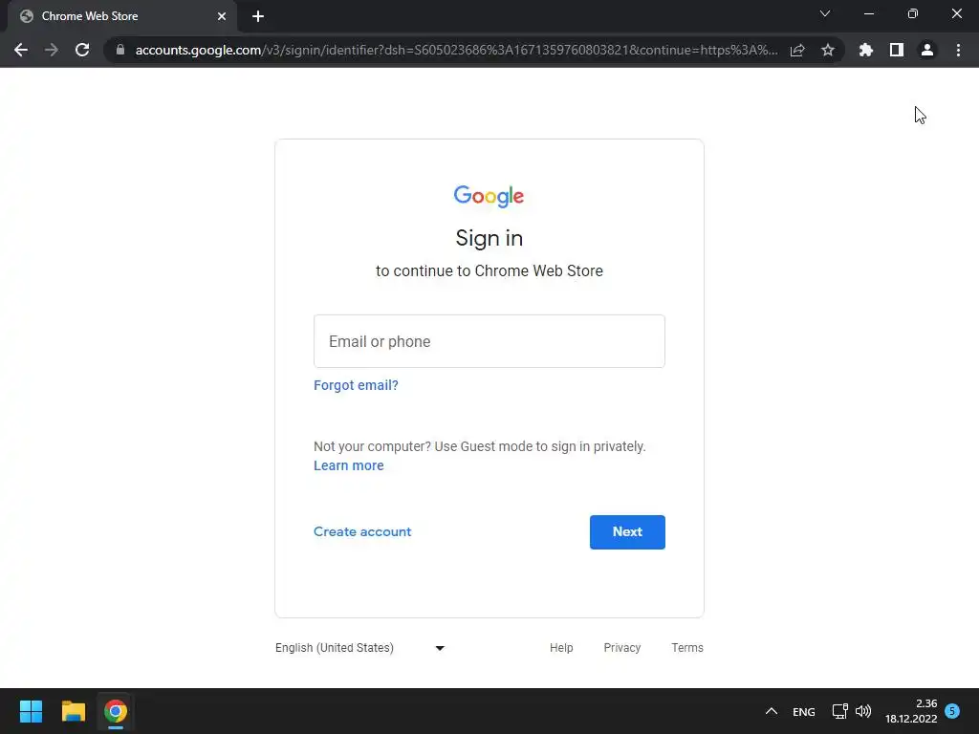Open the English (United States) language dropdown

click(360, 648)
